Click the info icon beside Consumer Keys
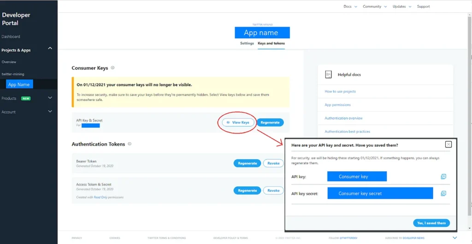The image size is (472, 244). 112,68
